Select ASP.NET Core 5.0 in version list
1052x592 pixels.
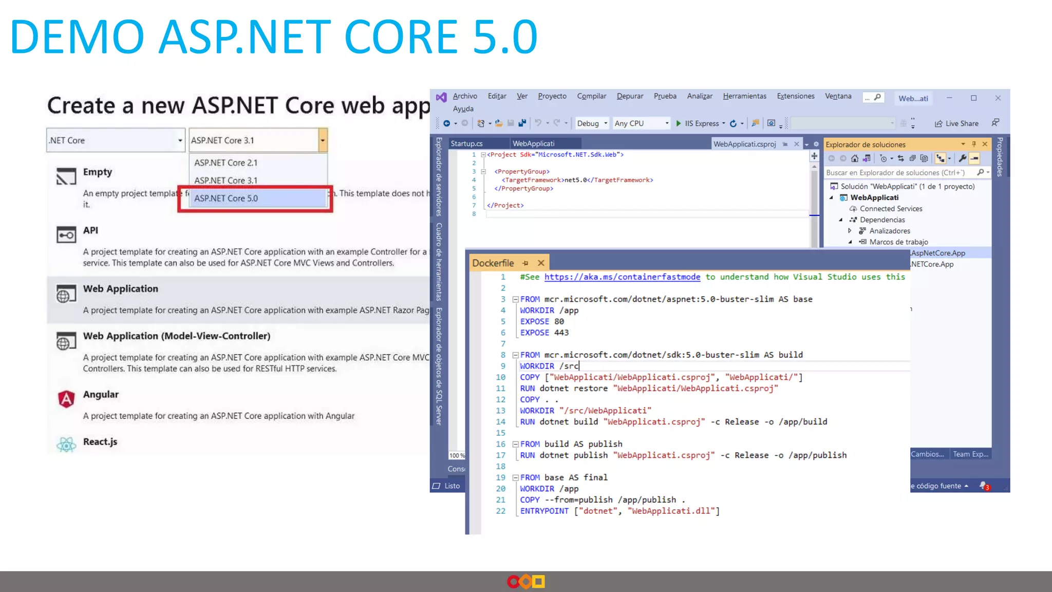[258, 198]
